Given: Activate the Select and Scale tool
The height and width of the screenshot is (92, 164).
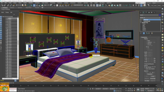Looking at the screenshot, I should click(40, 5).
